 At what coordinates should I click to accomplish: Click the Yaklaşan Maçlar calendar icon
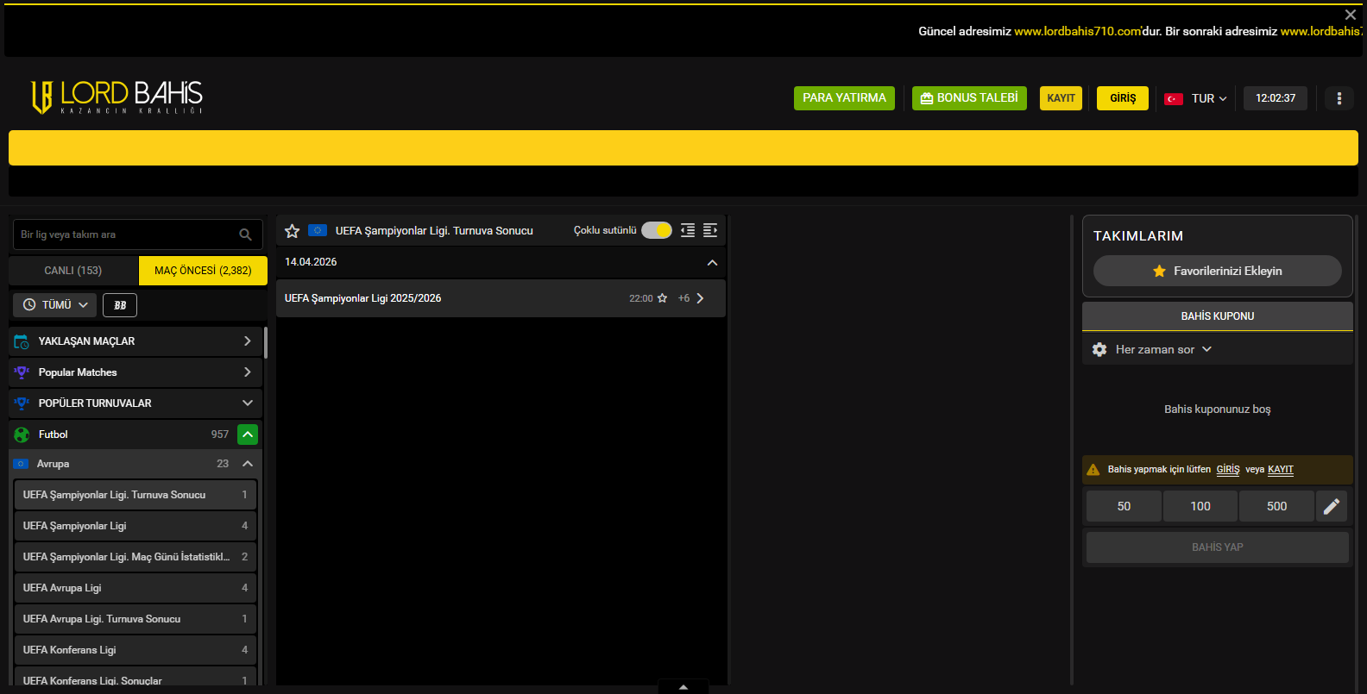22,341
